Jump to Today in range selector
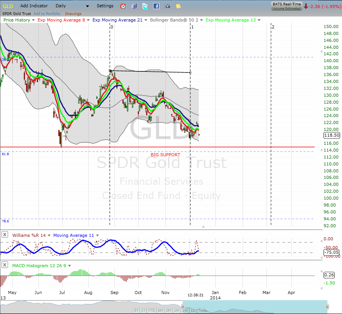342x314 pixels. pyautogui.click(x=203, y=310)
